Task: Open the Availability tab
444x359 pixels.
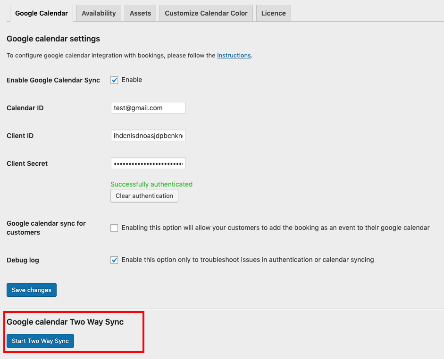Action: 99,13
